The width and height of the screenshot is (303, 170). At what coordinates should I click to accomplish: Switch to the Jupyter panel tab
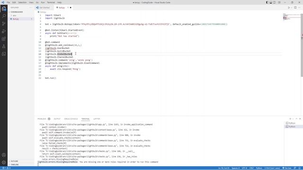(x=97, y=119)
